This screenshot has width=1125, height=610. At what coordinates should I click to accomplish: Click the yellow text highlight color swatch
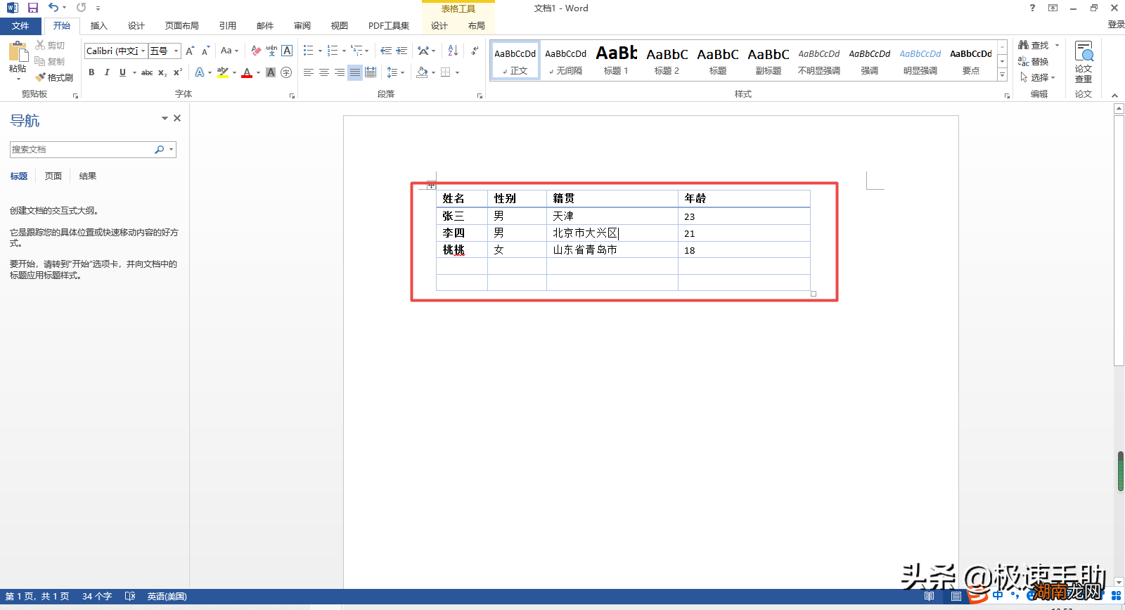(223, 72)
